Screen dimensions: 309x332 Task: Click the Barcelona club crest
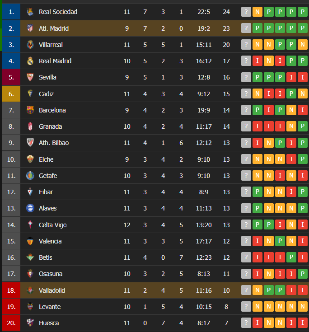tap(30, 110)
